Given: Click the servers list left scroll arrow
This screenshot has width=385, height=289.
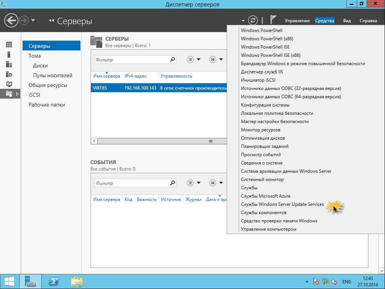Looking at the screenshot, I should tap(94, 141).
